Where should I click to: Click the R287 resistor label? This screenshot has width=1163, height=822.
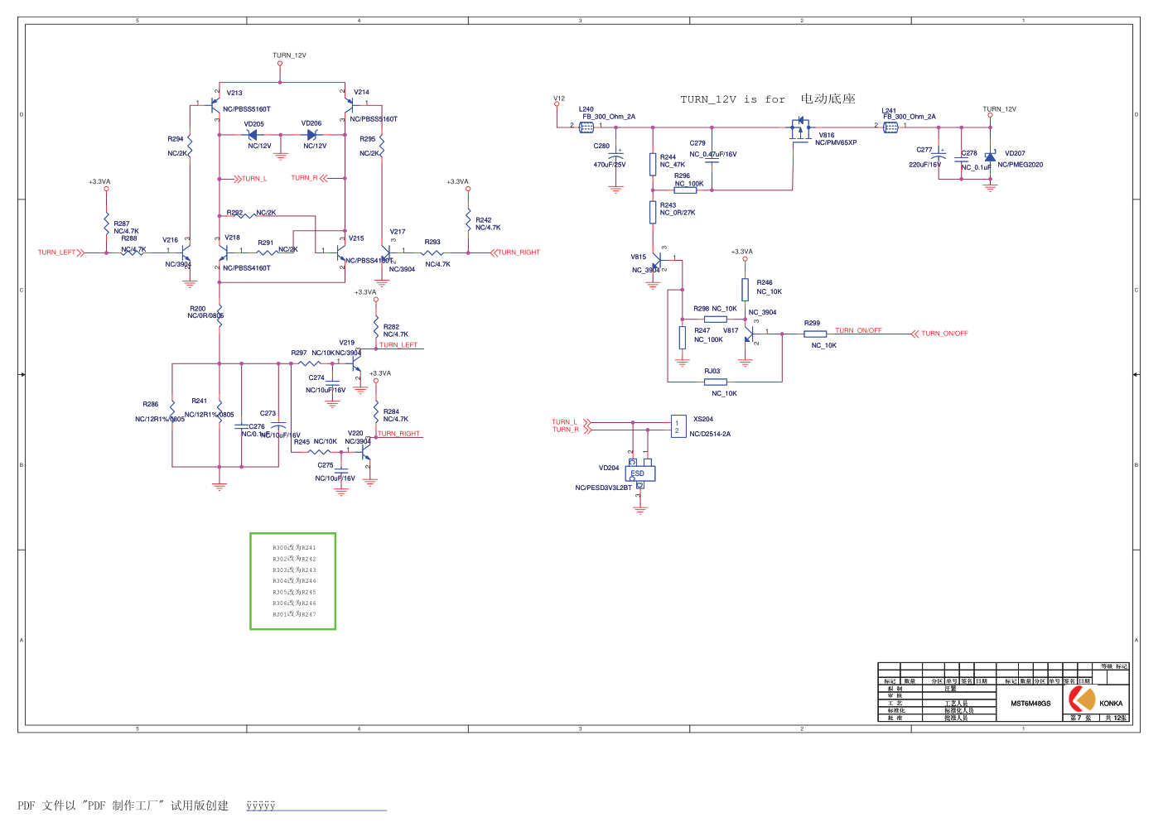(x=122, y=224)
